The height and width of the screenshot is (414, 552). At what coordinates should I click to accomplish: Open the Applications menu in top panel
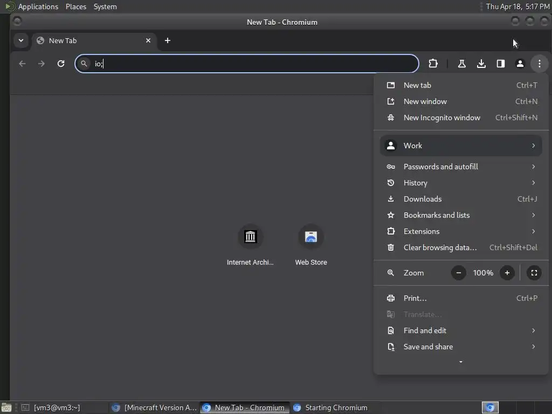38,6
